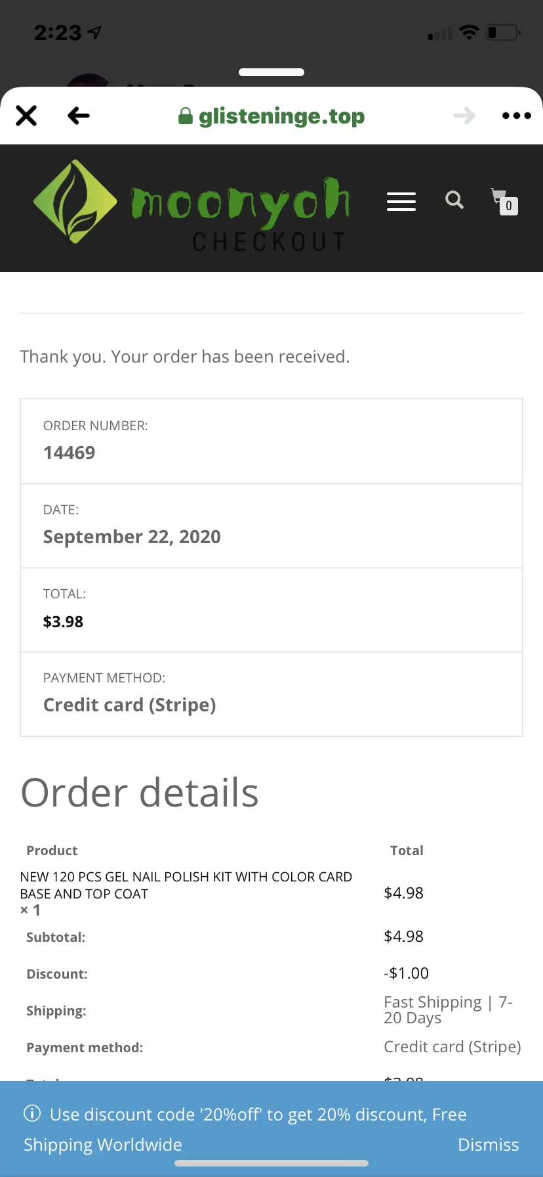Tap the cart item count badge
The height and width of the screenshot is (1177, 543).
(x=509, y=206)
